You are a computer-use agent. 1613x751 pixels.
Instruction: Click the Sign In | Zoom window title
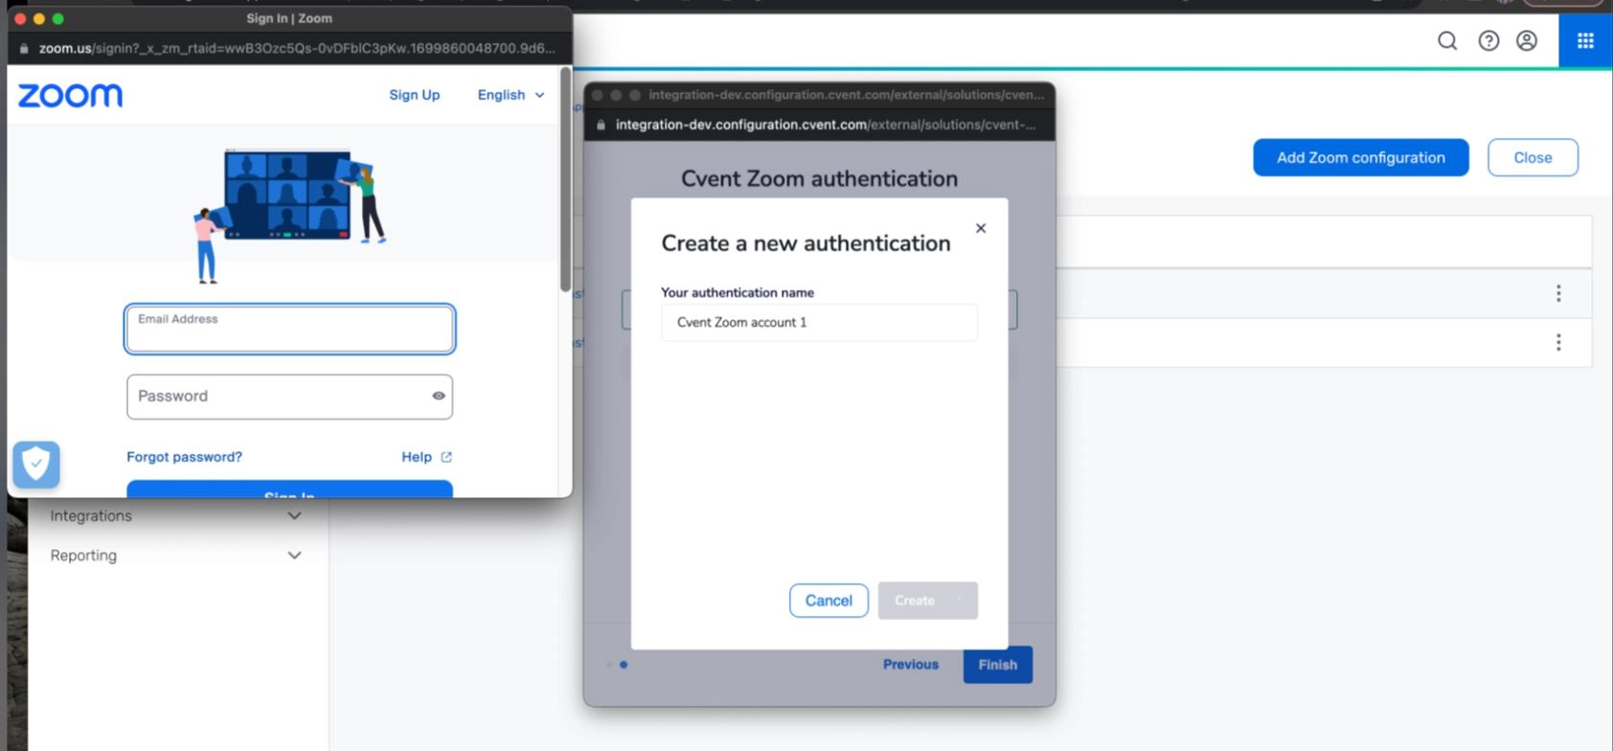click(289, 18)
